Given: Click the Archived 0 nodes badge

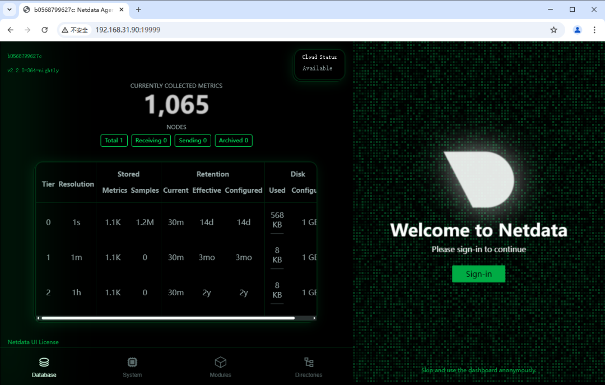Looking at the screenshot, I should tap(234, 141).
